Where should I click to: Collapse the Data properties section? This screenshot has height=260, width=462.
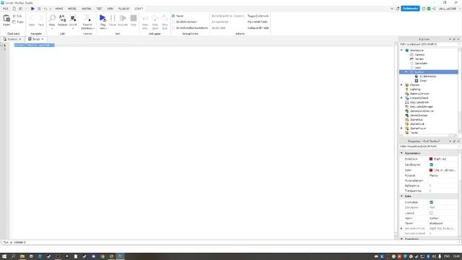pyautogui.click(x=401, y=196)
